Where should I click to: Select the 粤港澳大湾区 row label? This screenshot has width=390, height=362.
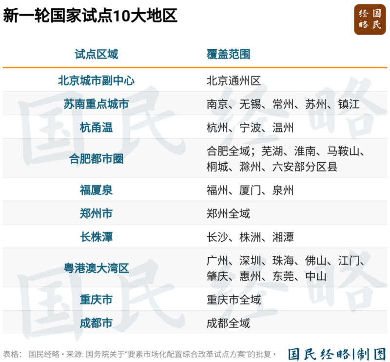[96, 268]
